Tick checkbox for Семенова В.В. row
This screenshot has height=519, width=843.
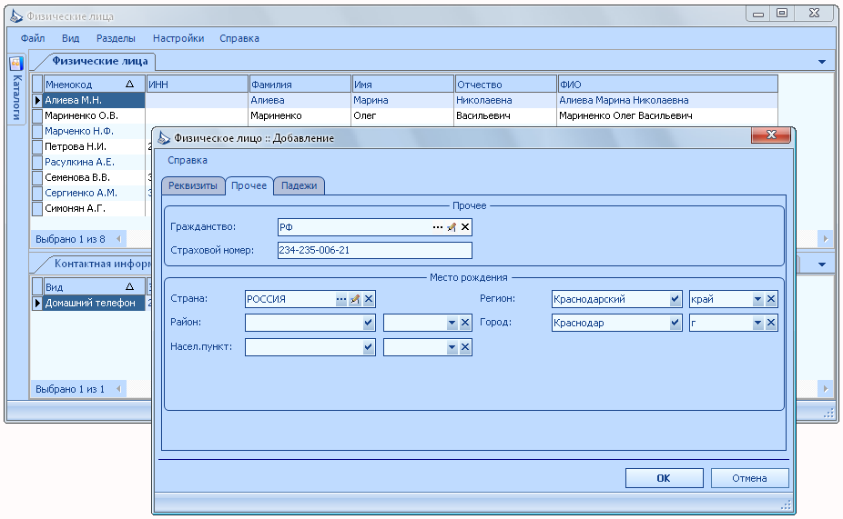37,177
